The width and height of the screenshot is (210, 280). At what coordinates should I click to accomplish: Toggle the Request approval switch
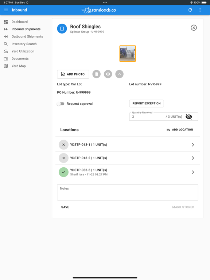[x=61, y=104]
